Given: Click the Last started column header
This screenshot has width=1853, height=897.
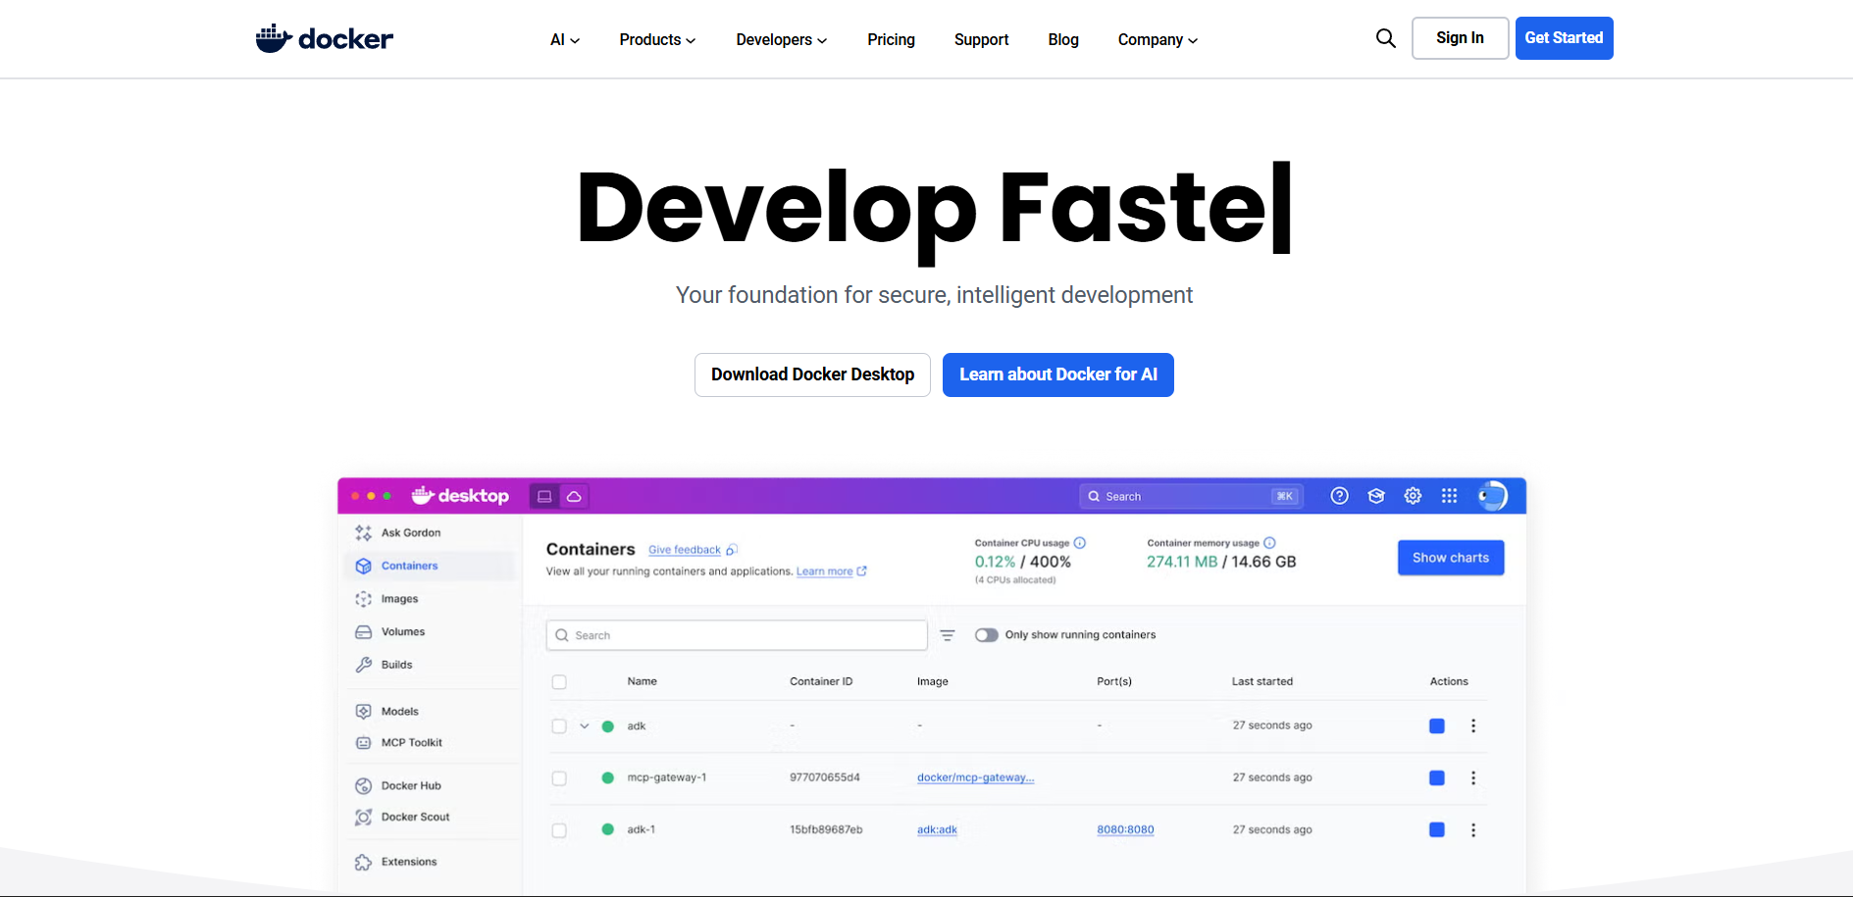Looking at the screenshot, I should 1262,681.
